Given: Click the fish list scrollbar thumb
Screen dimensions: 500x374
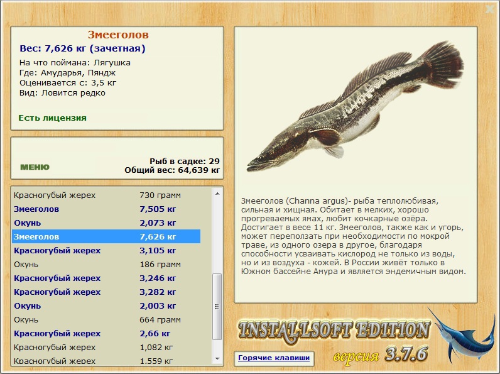Looking at the screenshot, I should click(x=217, y=307).
